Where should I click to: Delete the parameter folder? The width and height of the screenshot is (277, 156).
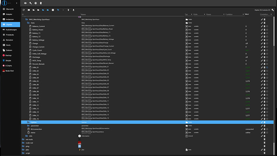click(265, 126)
